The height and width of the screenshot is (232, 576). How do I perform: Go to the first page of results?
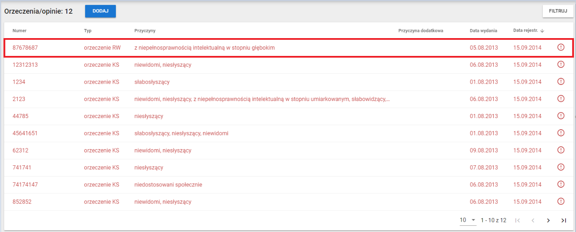[x=517, y=220]
